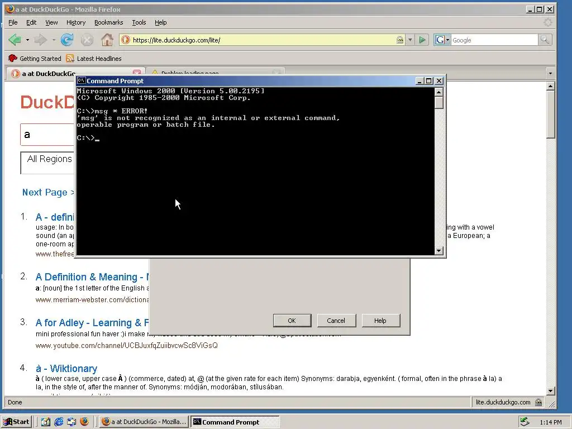Screen dimensions: 572x429
Task: Click lite.duckduckgo.com in status bar
Action: click(503, 402)
